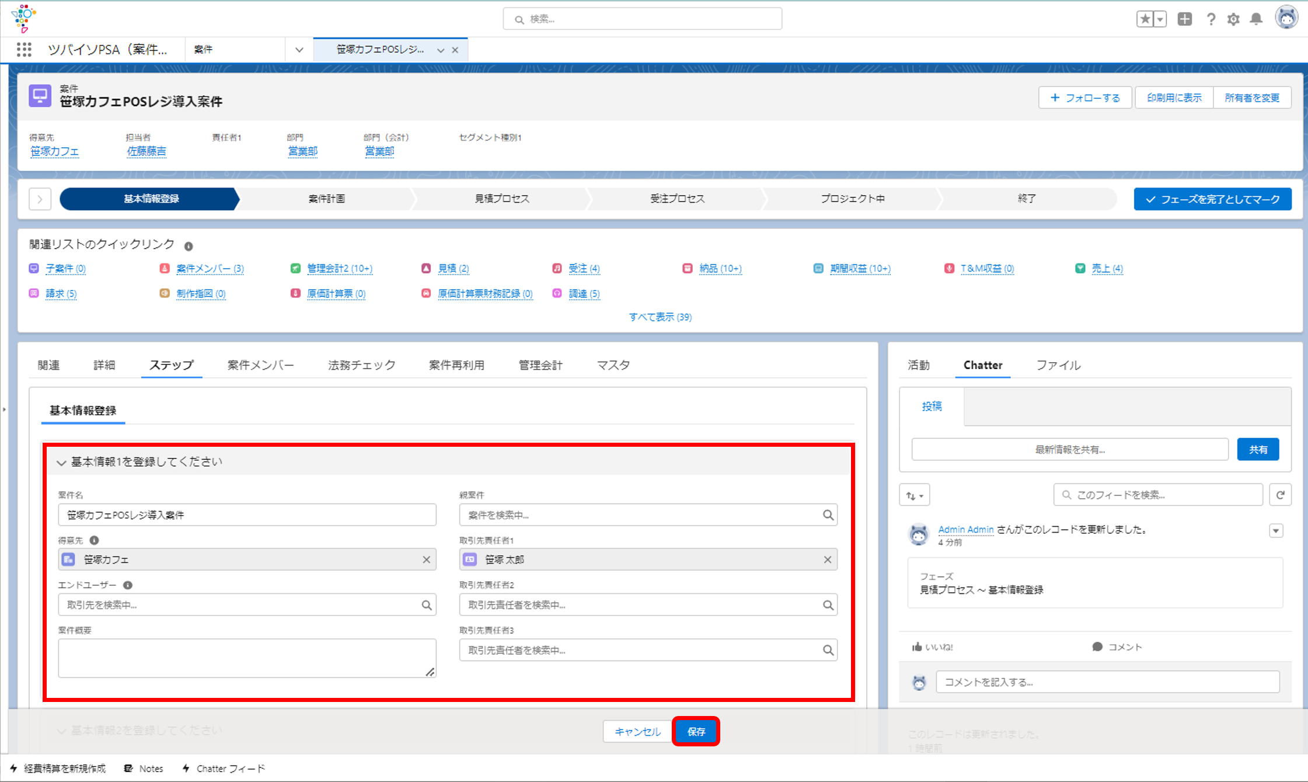The height and width of the screenshot is (782, 1308).
Task: Click the help question mark icon
Action: pyautogui.click(x=1211, y=19)
